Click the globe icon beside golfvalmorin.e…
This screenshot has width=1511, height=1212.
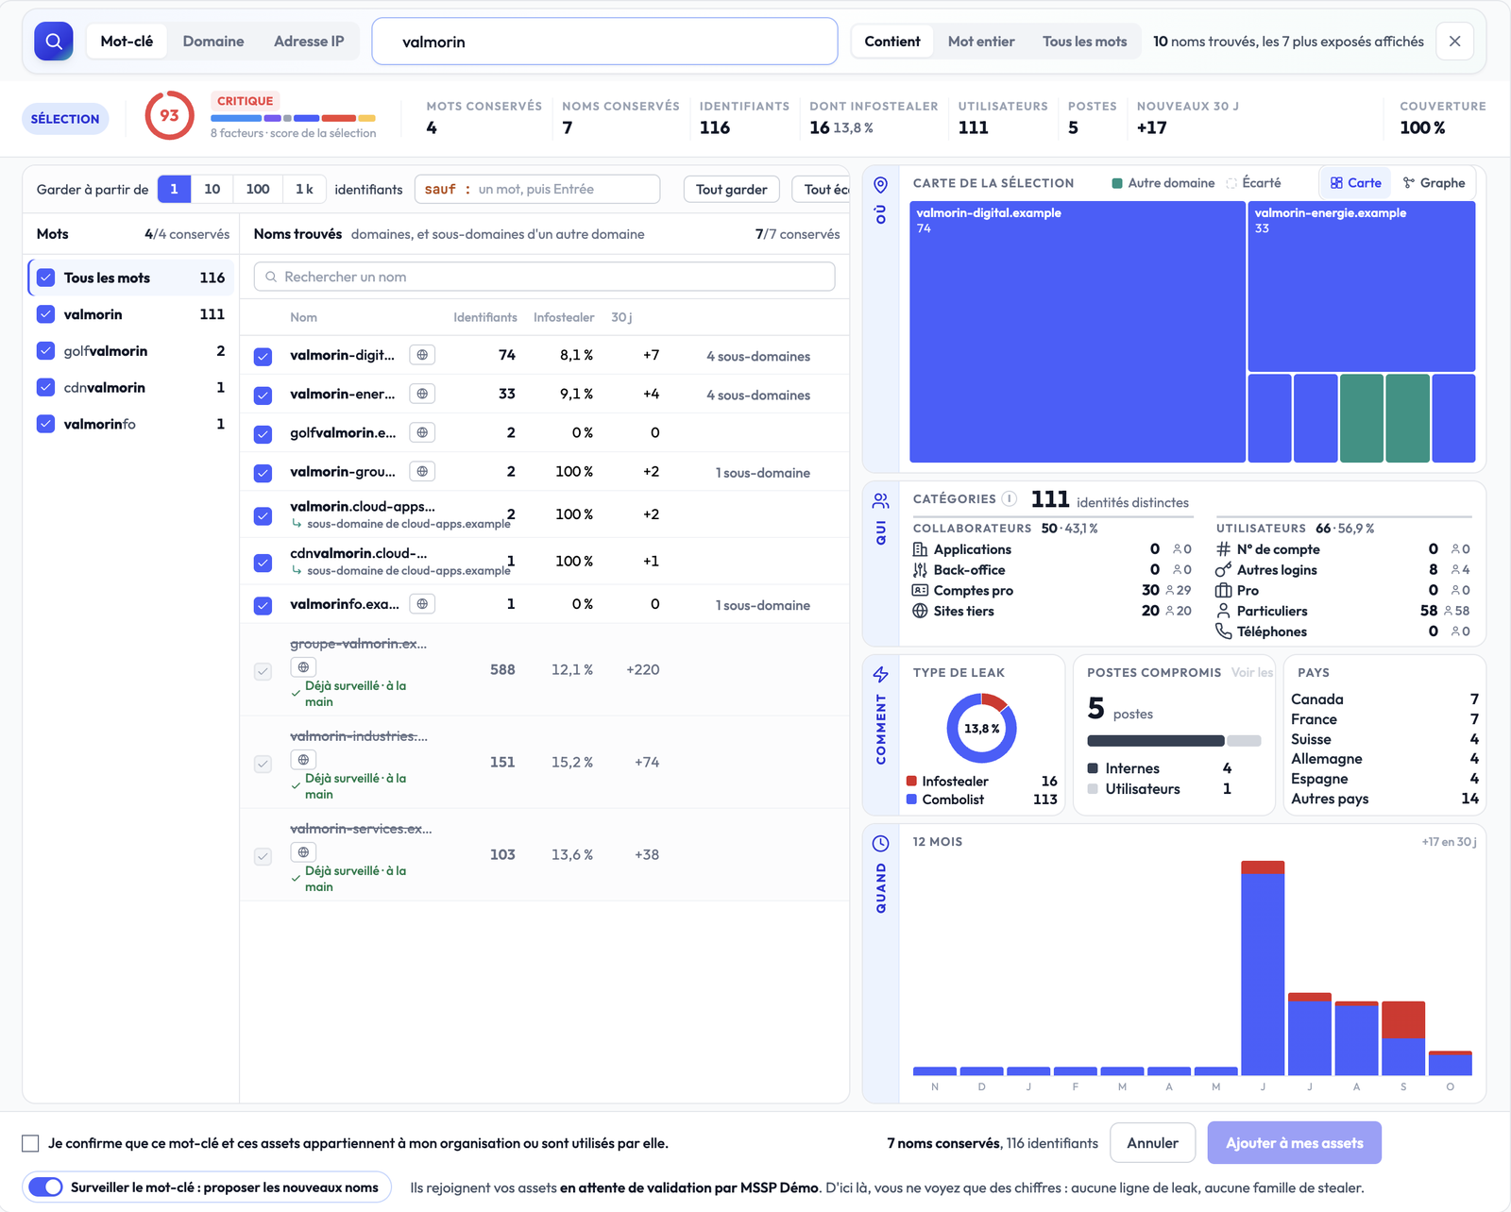tap(422, 432)
